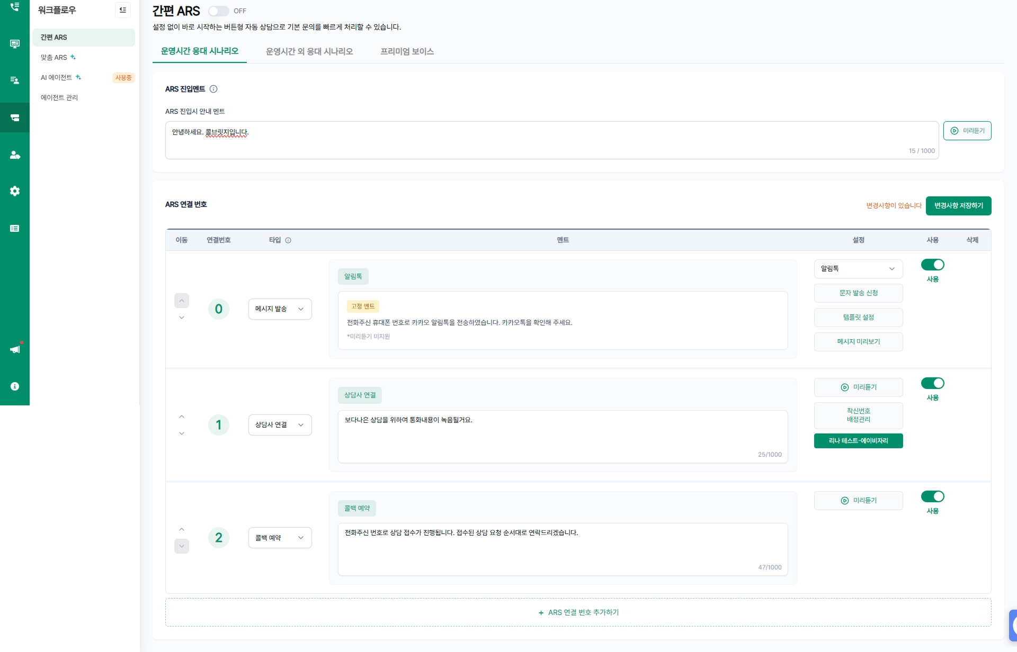Image resolution: width=1017 pixels, height=652 pixels.
Task: Collapse the 워크플로우 side panel
Action: (x=123, y=10)
